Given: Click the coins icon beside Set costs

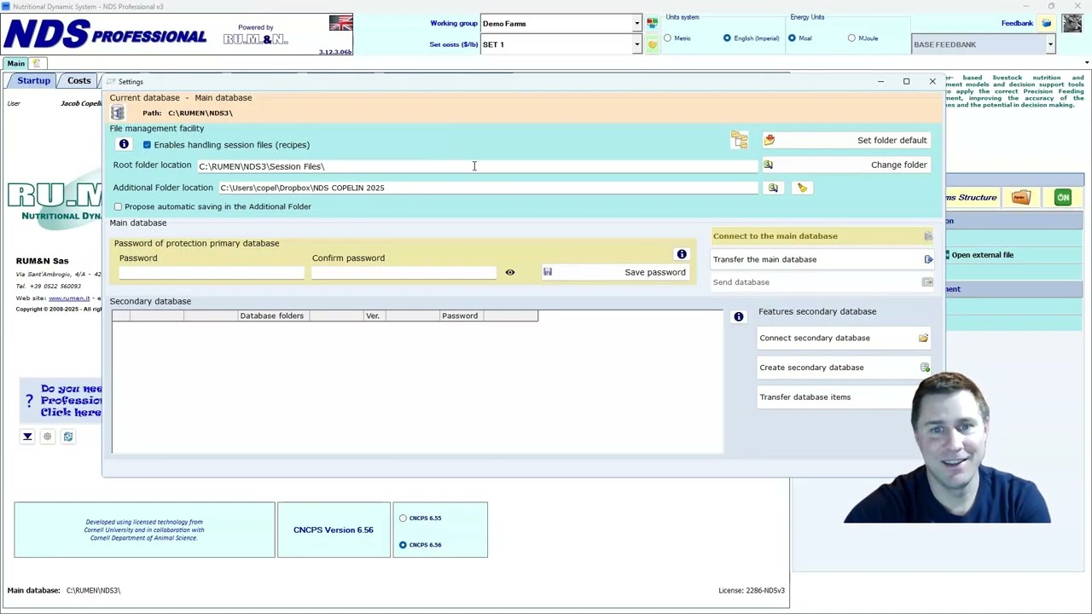Looking at the screenshot, I should pyautogui.click(x=652, y=44).
